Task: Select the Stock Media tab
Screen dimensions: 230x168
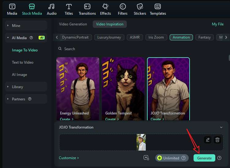Action: pos(32,9)
